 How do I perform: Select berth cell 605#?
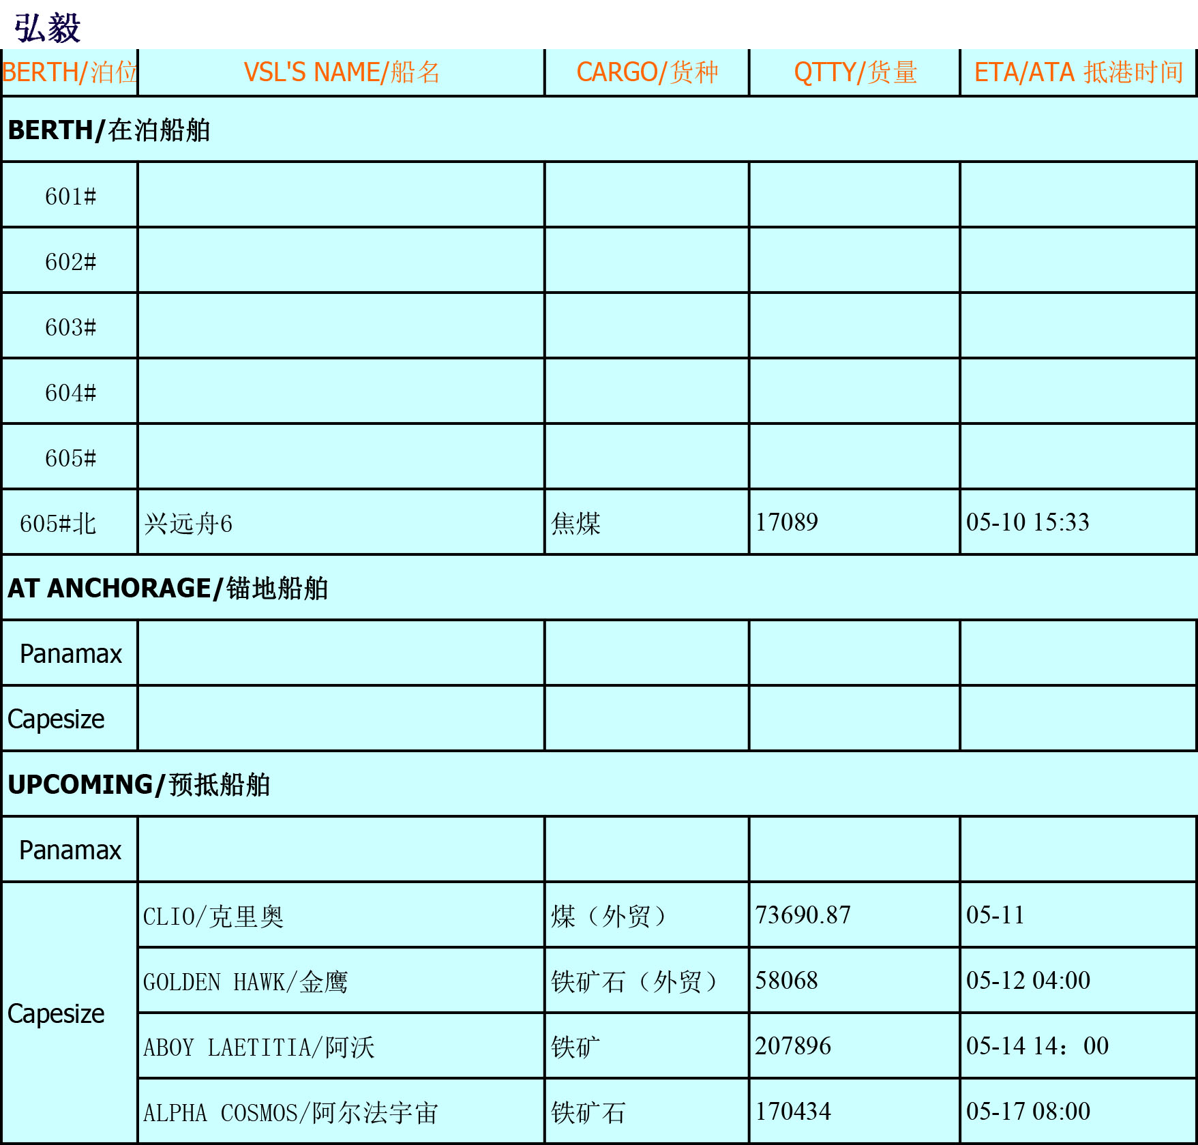tap(70, 458)
